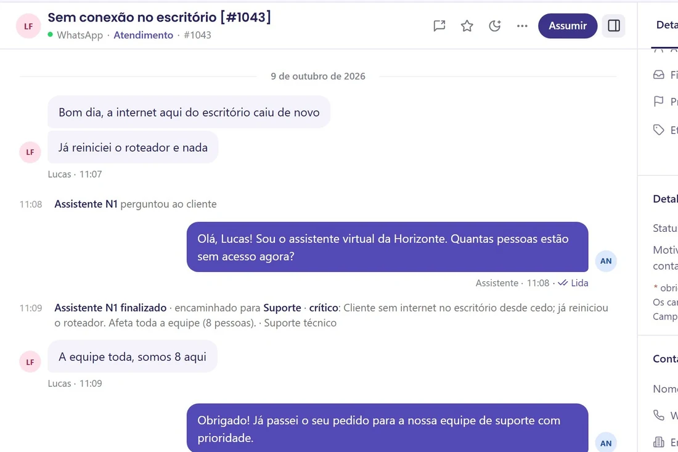678x452 pixels.
Task: Click the conversation title 'Sem conexão no escritório [#1043]'
Action: click(159, 17)
